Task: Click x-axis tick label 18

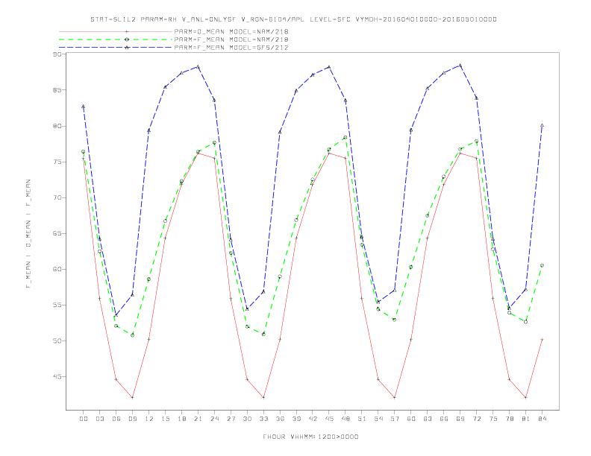Action: coord(181,419)
